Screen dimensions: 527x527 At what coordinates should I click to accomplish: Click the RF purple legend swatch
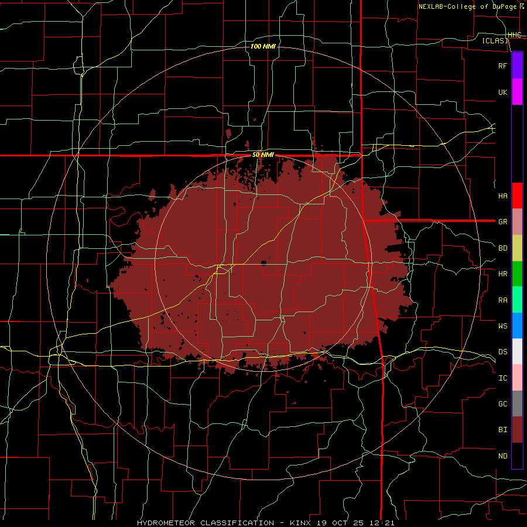click(517, 66)
